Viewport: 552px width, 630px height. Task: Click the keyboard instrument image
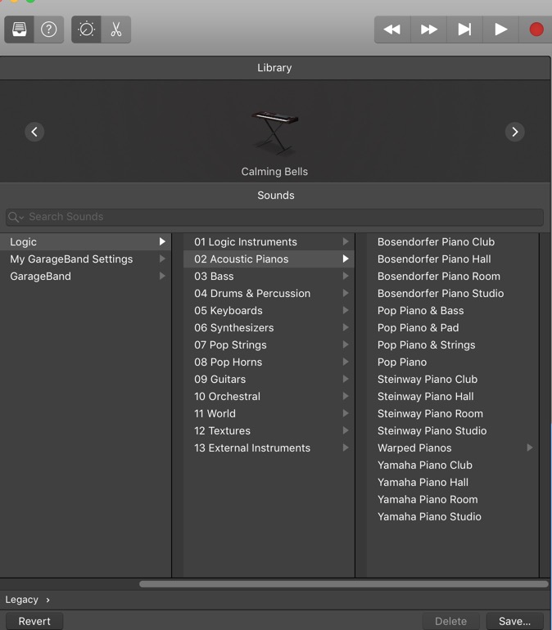click(275, 133)
